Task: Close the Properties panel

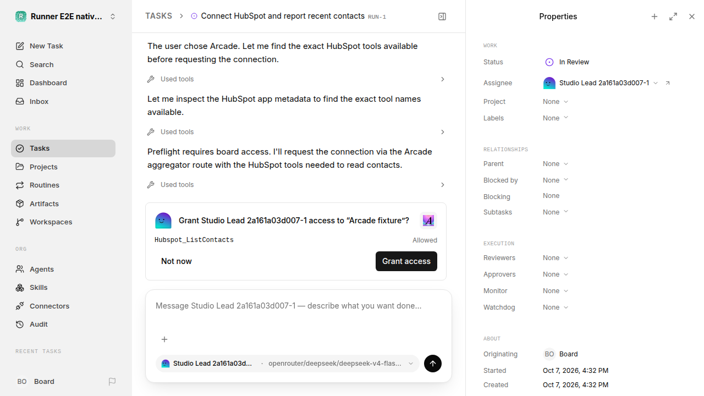Action: [692, 16]
